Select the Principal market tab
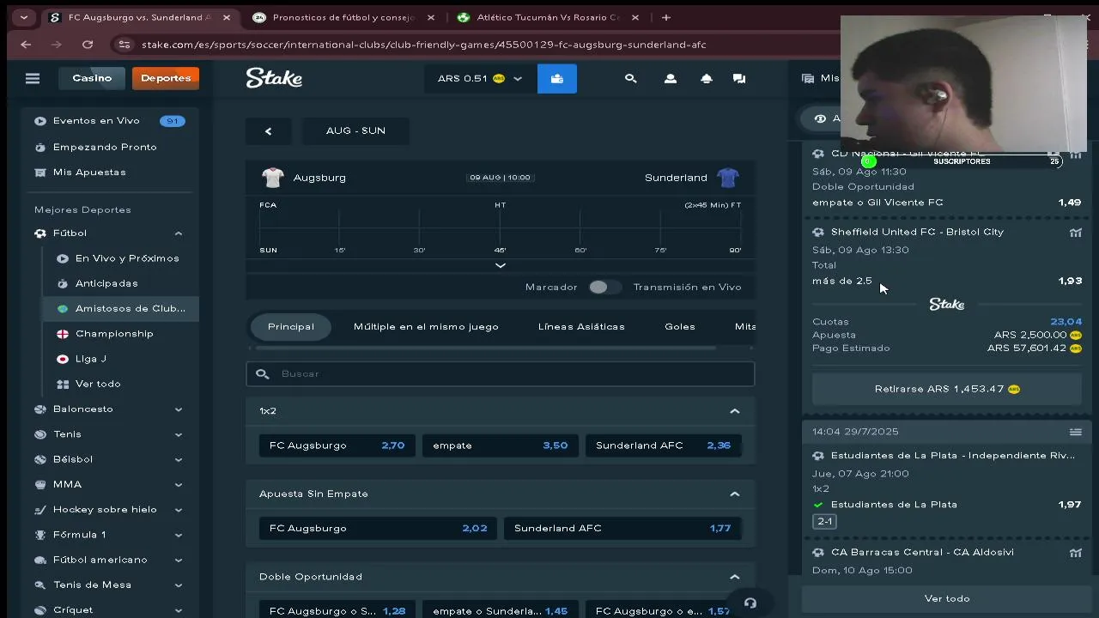The width and height of the screenshot is (1099, 618). click(x=291, y=327)
